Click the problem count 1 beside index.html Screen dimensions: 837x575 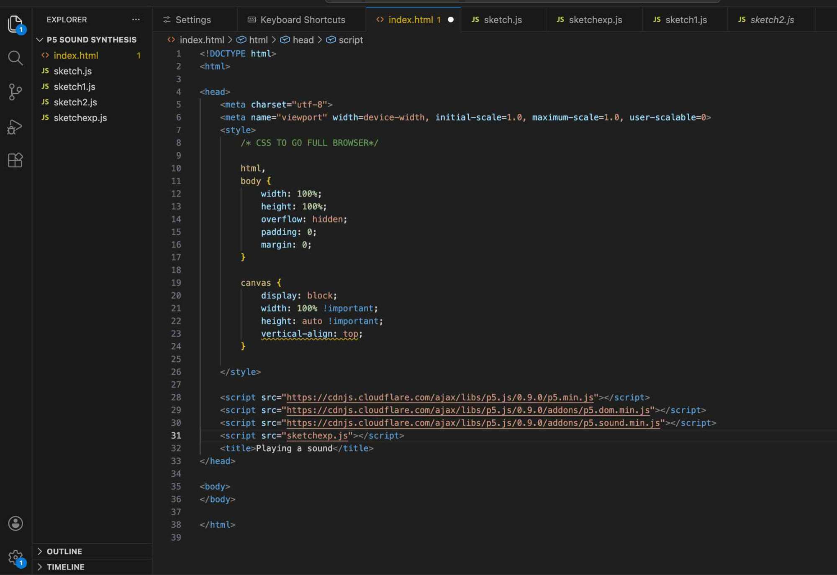pos(139,55)
